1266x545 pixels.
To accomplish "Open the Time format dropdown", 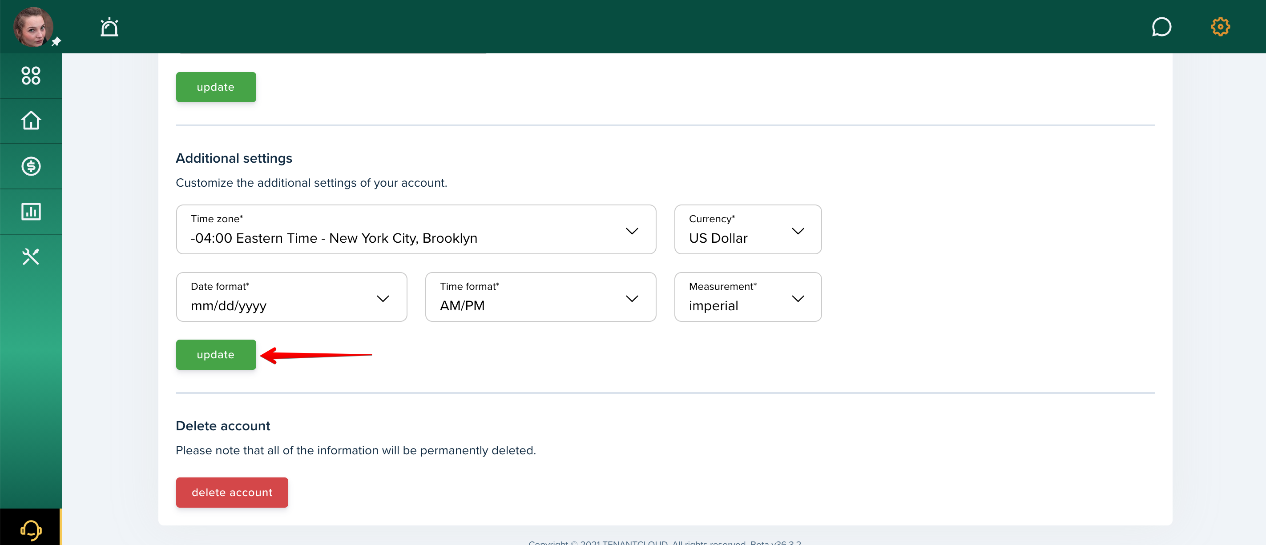I will [540, 297].
